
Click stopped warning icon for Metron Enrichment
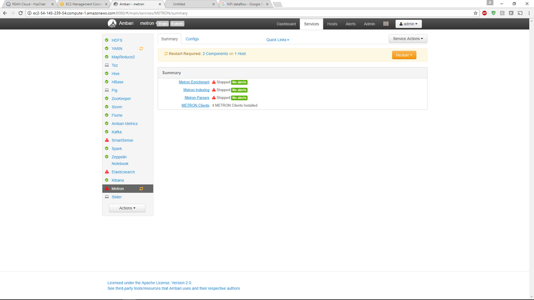pyautogui.click(x=214, y=82)
